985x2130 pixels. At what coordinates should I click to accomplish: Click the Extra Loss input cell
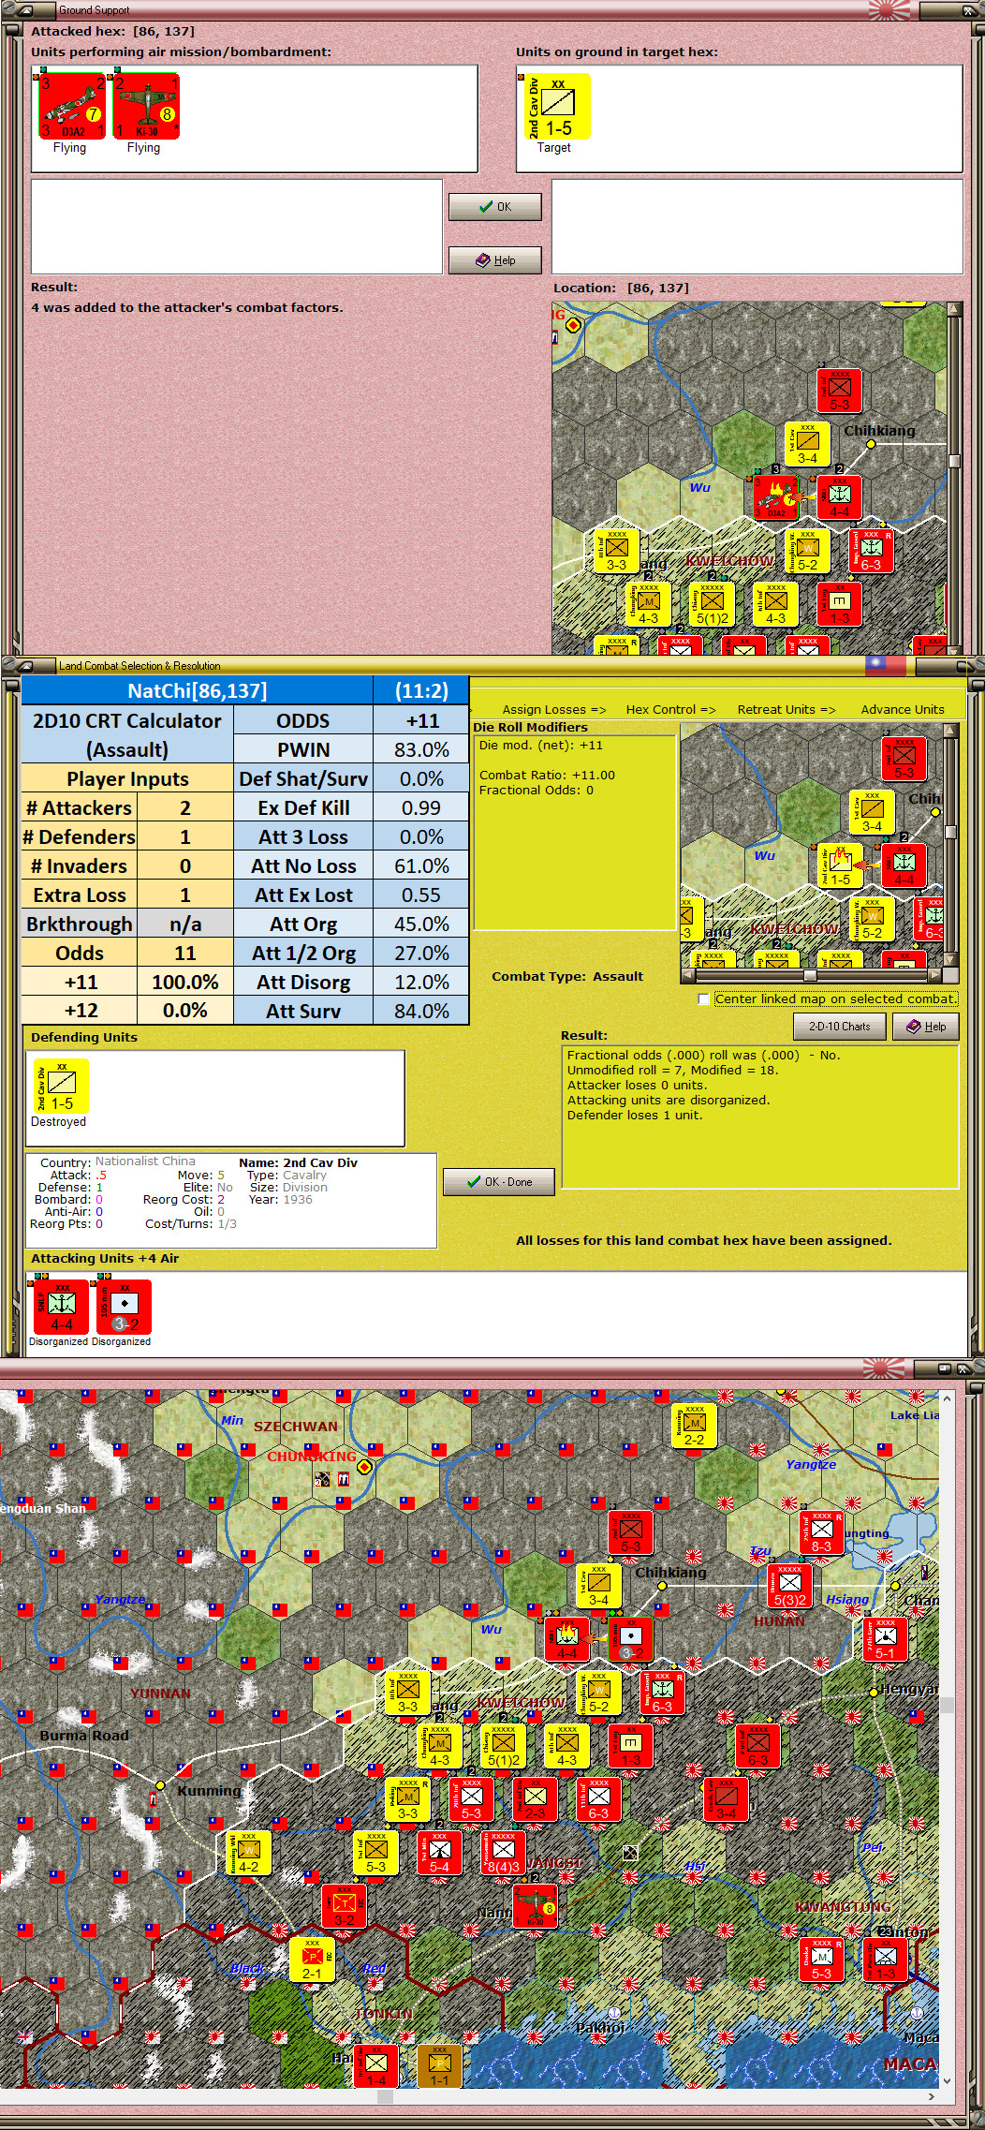click(x=185, y=895)
